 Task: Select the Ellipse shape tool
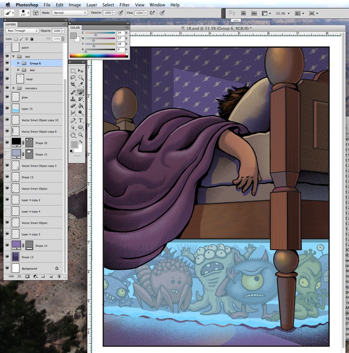point(80,127)
